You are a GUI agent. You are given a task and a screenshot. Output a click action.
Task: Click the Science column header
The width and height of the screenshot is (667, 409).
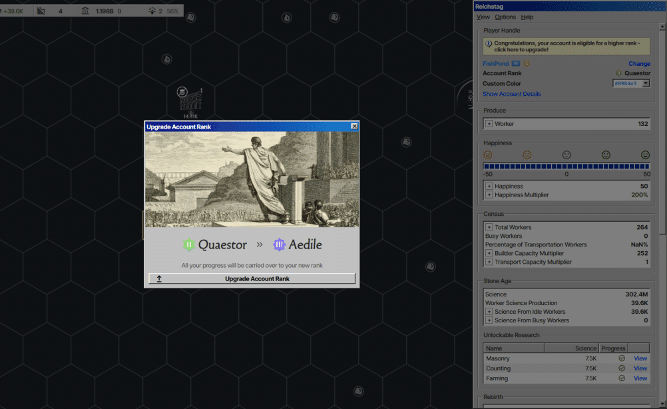pyautogui.click(x=571, y=348)
